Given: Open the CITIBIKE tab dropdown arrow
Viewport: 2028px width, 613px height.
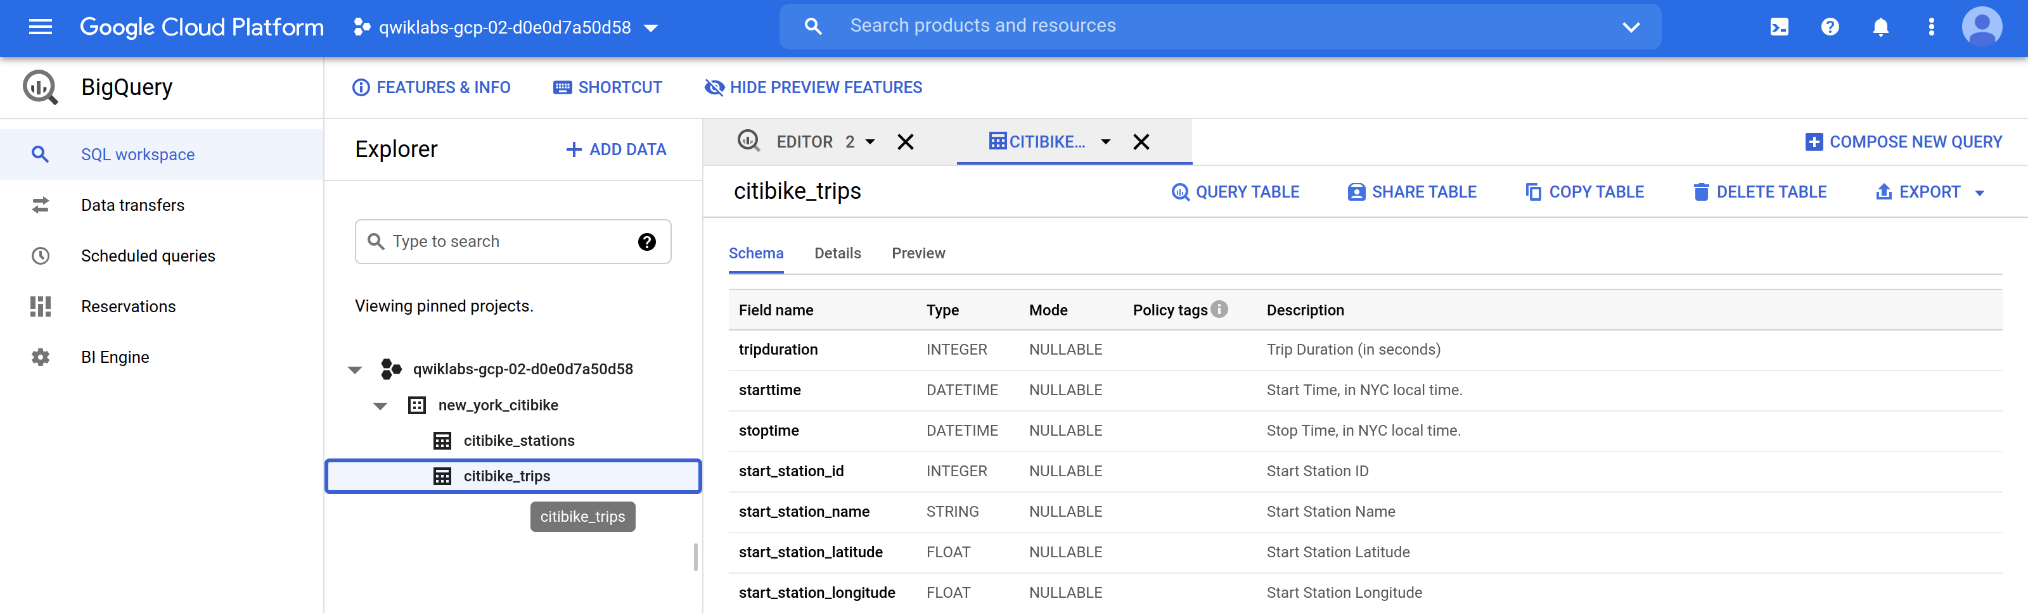Looking at the screenshot, I should coord(1105,142).
